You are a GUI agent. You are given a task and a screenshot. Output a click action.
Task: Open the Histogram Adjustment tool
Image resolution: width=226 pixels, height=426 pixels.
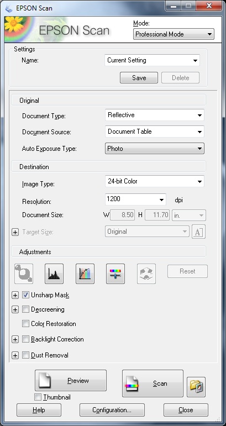click(x=54, y=274)
